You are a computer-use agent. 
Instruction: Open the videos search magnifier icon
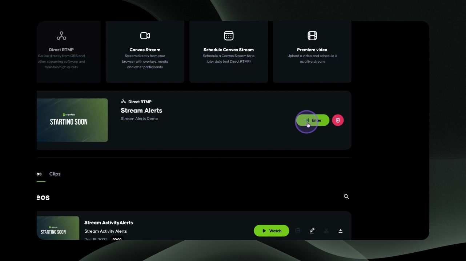[x=346, y=196]
